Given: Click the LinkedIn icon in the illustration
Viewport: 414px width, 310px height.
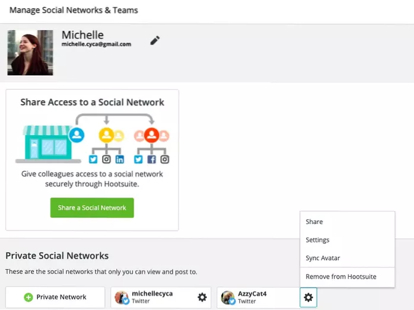Looking at the screenshot, I should (120, 159).
